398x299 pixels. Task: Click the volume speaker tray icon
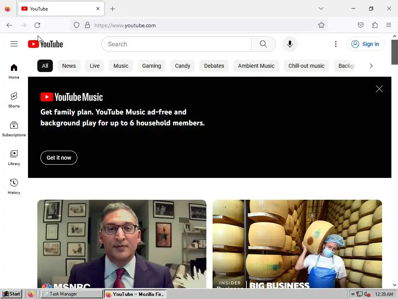(x=367, y=294)
